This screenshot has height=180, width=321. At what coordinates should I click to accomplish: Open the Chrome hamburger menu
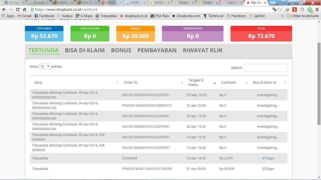(317, 9)
